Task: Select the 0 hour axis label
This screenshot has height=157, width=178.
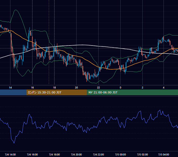Action: [x=120, y=88]
